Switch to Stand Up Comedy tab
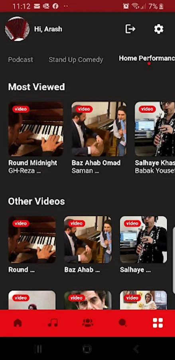 [x=76, y=60]
